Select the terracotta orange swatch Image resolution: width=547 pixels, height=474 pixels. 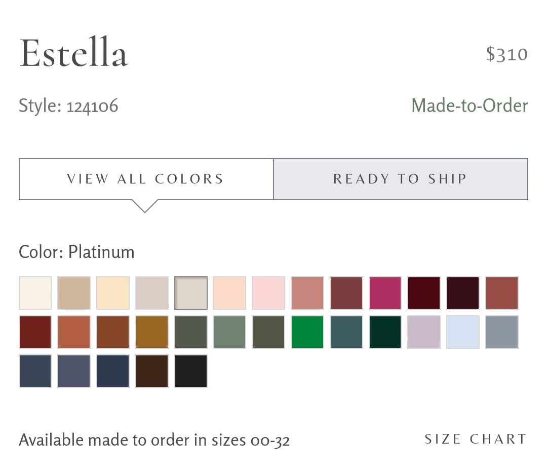[x=74, y=332]
